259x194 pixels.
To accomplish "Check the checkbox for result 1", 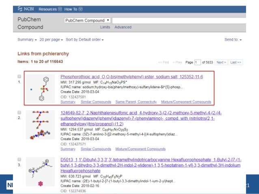I will point(19,76).
